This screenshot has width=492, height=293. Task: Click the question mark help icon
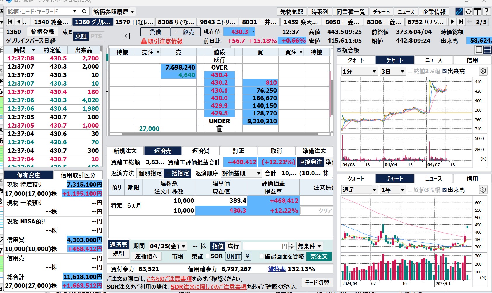tap(486, 12)
